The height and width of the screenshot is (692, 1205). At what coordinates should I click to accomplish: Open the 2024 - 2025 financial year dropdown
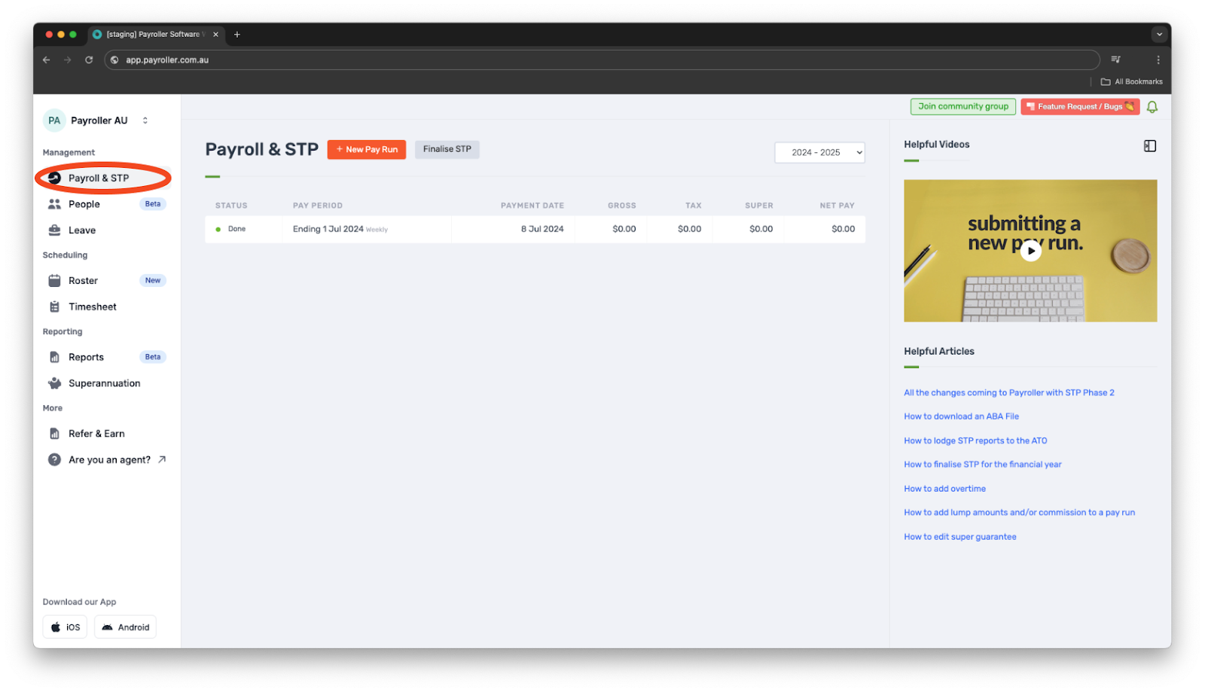819,152
